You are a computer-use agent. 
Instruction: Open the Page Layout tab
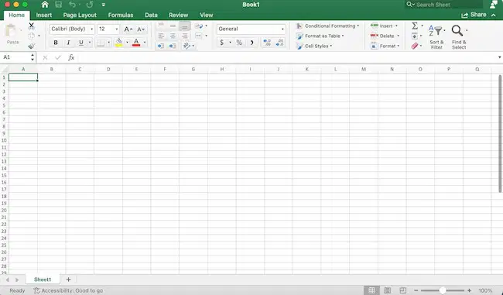pyautogui.click(x=80, y=15)
